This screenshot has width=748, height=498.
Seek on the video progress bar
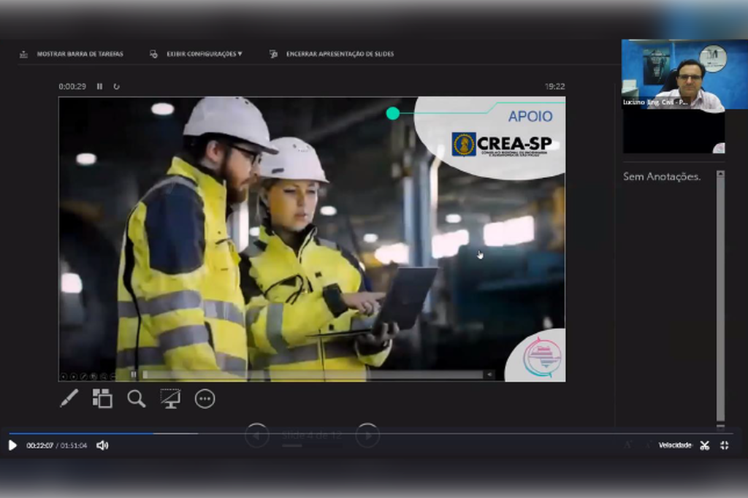(x=365, y=433)
